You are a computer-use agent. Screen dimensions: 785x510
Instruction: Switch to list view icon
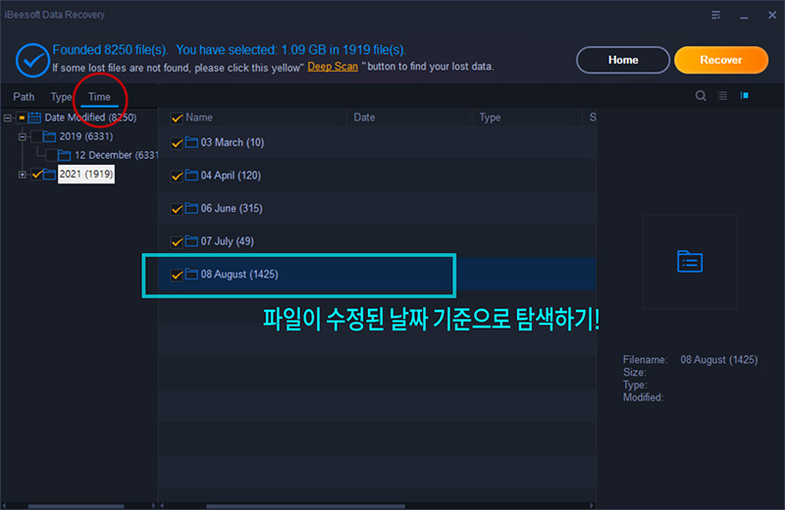(x=722, y=95)
